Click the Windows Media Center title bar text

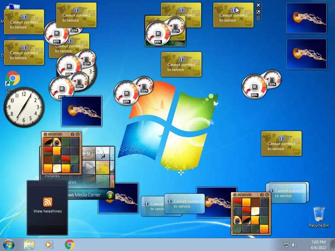click(84, 195)
